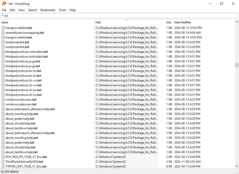The image size is (239, 174).
Task: Click the file icon beside TXPWR_LMT_T2UB_V1_Enc.txt
Action: (3, 166)
